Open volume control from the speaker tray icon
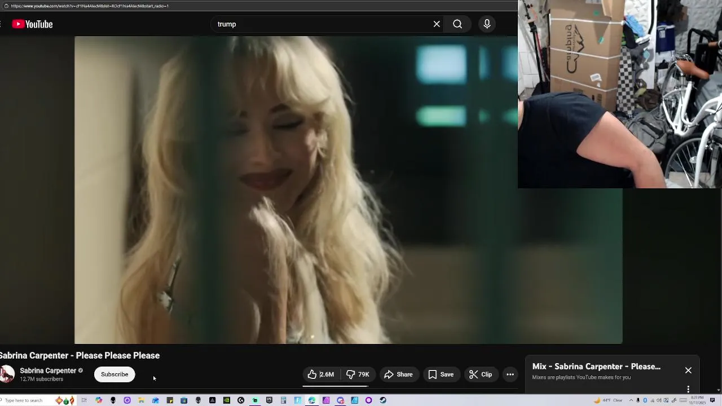 659,400
